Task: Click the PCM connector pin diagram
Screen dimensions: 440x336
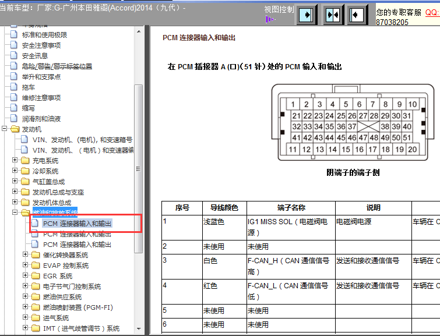Action: click(353, 122)
